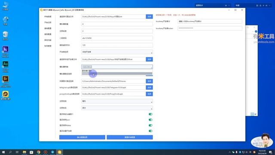The image size is (275, 155).
Task: Open taskbar search magnifier
Action: pos(10,152)
